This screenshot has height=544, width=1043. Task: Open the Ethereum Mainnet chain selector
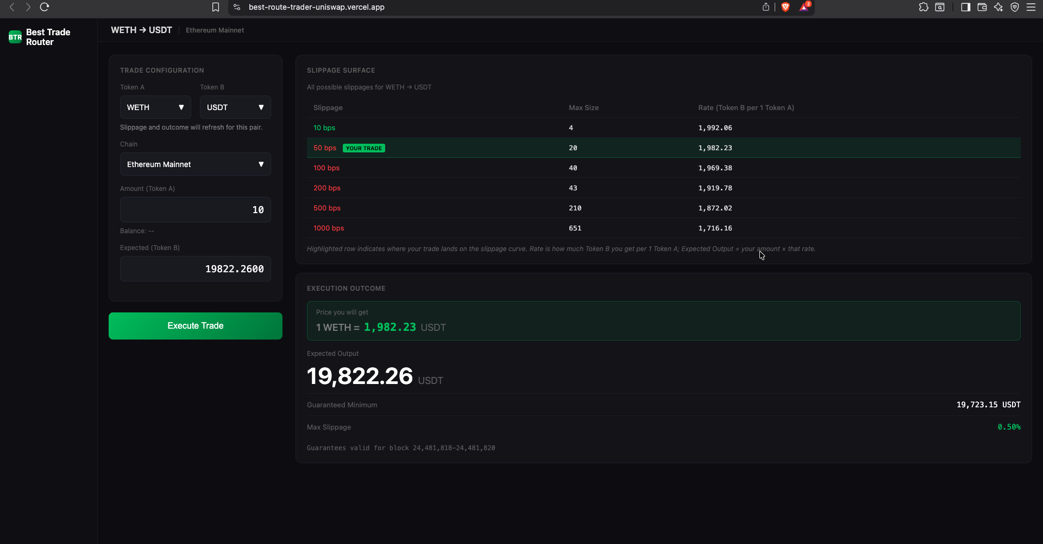(x=195, y=164)
